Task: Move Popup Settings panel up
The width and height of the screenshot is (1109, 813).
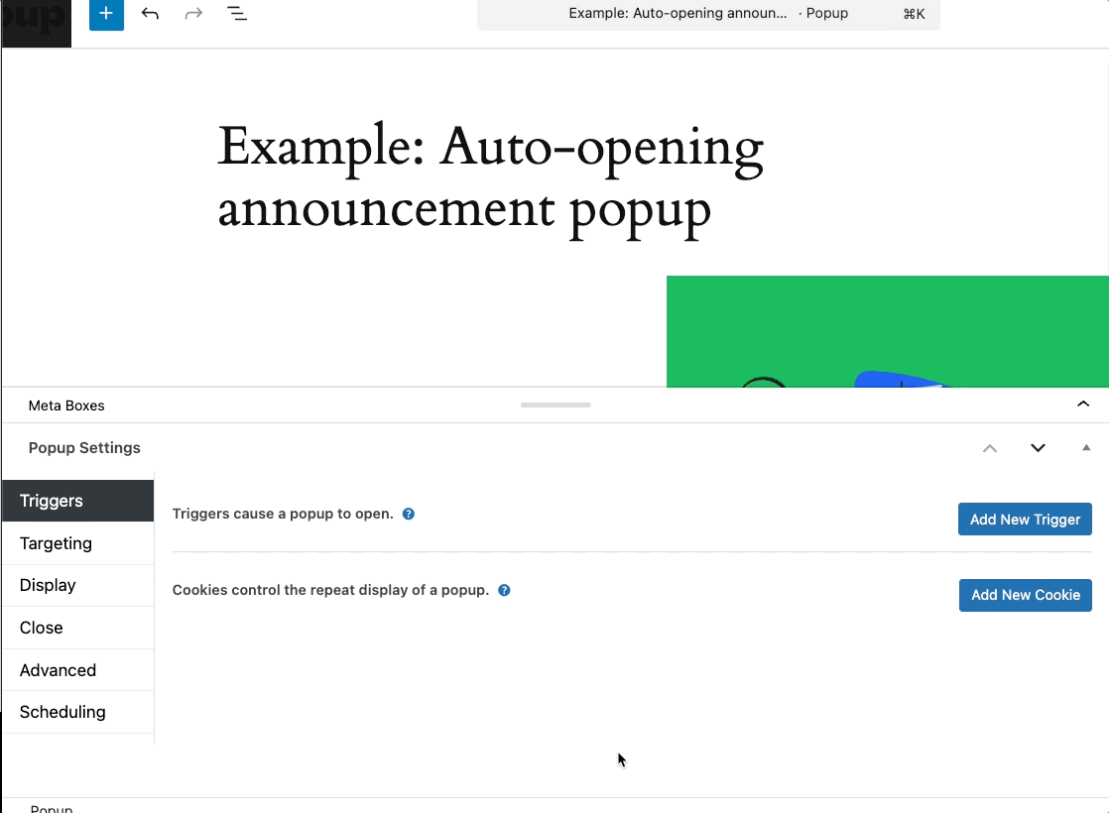Action: [x=989, y=448]
